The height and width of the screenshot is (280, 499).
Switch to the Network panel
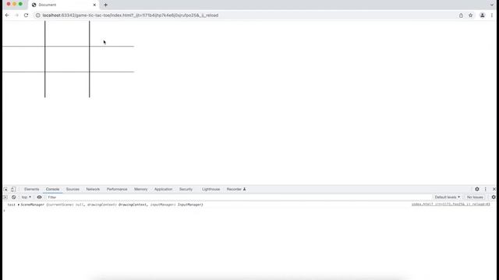click(x=93, y=189)
